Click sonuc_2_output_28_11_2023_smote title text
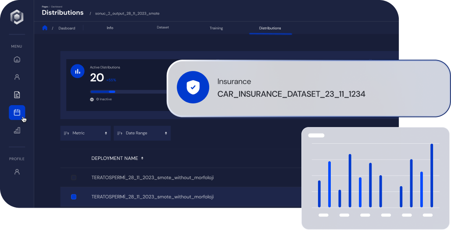This screenshot has height=230, width=451. (x=127, y=14)
